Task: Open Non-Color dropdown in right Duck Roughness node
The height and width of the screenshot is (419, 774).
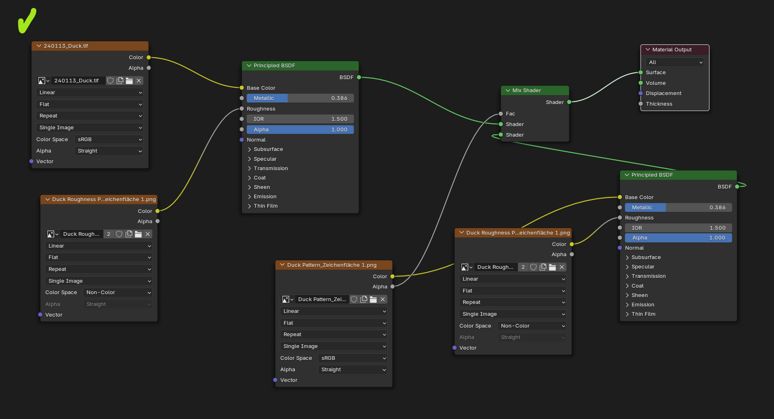Action: click(x=532, y=326)
